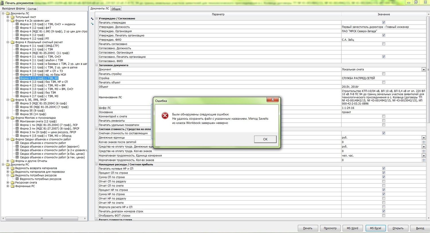
Task: Click the form icon of Сводка объемов (в тек. ценах)
Action: click(17, 157)
